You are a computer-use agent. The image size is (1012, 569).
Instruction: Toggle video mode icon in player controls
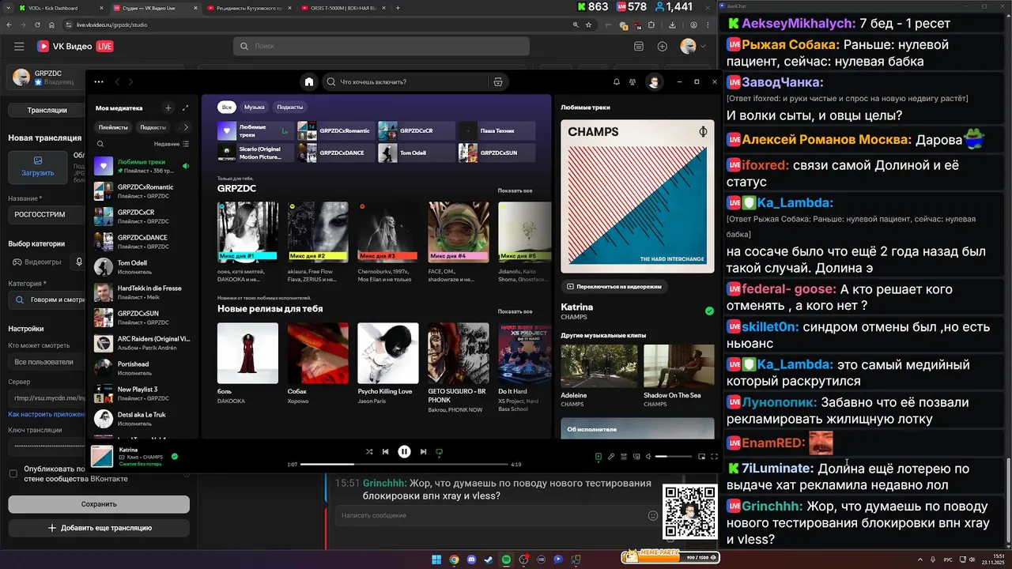(440, 452)
